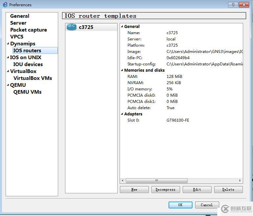The image size is (253, 216).
Task: Click the NVRAM value 256 KiB
Action: 173,83
